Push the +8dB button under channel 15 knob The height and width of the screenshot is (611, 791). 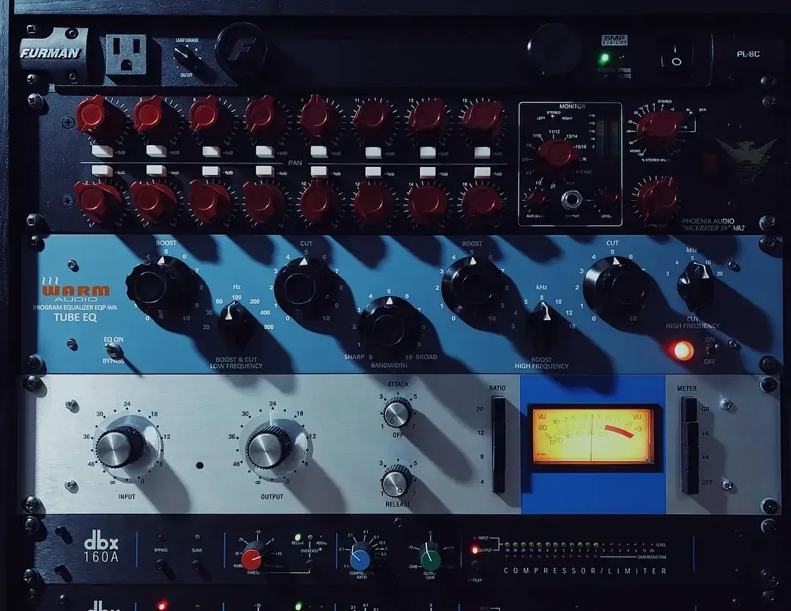(x=482, y=152)
